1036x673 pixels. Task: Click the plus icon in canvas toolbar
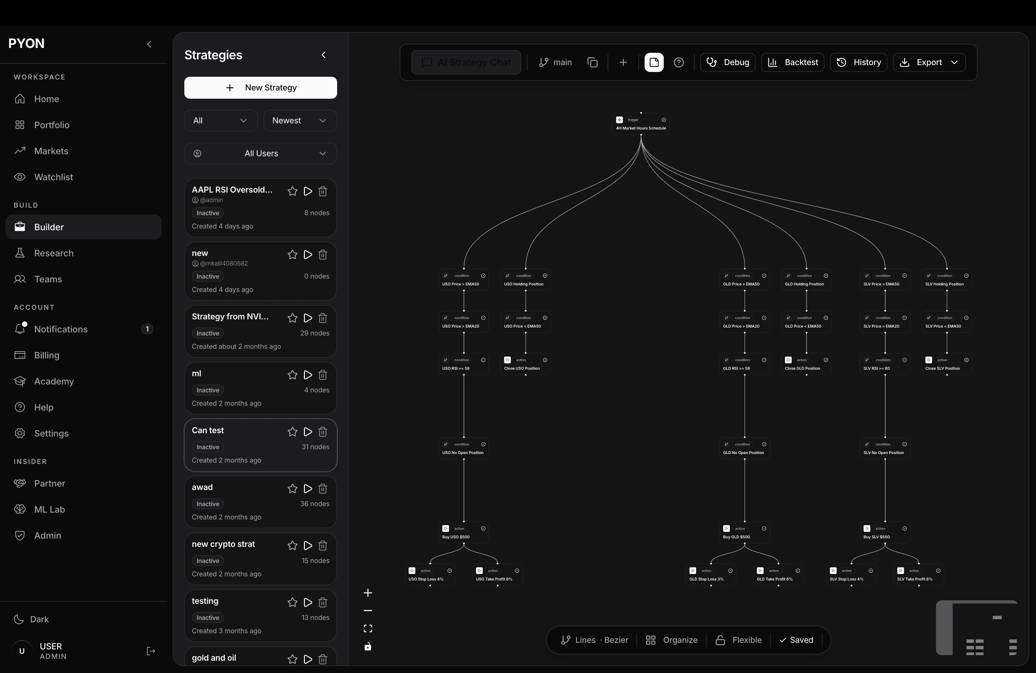623,62
